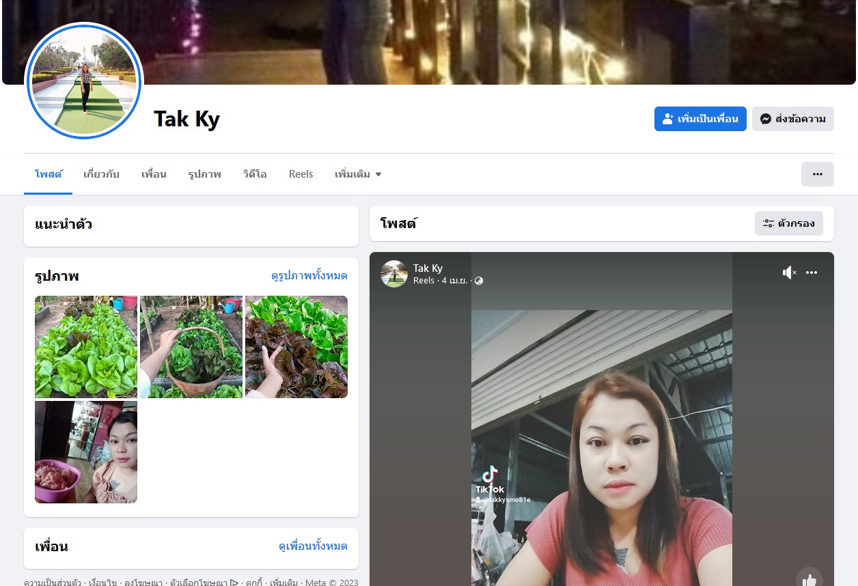This screenshot has height=586, width=858.
Task: Click the แนะนำตัว intro heading
Action: click(64, 224)
